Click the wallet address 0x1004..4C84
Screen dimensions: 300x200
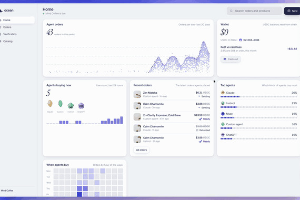click(x=251, y=40)
